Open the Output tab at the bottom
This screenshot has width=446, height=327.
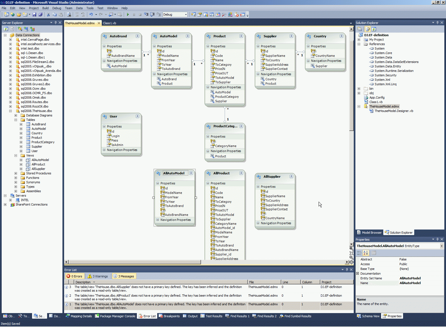190,316
